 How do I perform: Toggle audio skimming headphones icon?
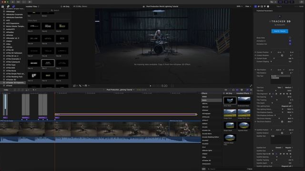[234, 90]
